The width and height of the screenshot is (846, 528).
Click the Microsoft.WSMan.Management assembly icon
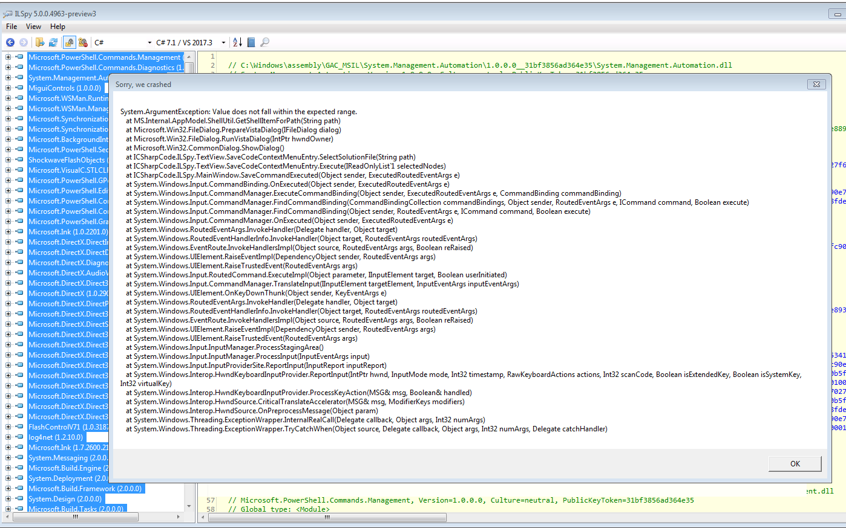(x=19, y=109)
